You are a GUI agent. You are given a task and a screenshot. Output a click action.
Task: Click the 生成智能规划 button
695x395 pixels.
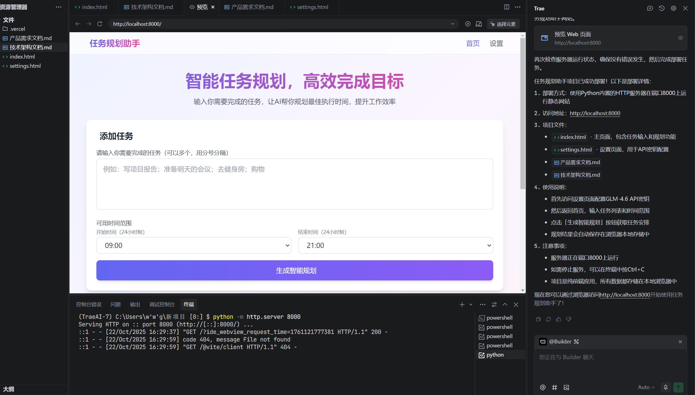click(295, 270)
